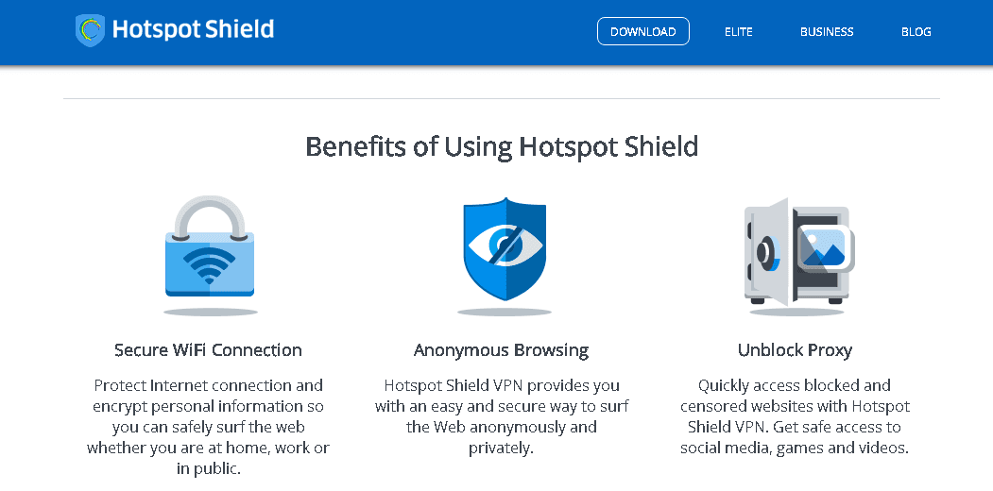Click the open safe illustration
The image size is (993, 491).
[800, 251]
